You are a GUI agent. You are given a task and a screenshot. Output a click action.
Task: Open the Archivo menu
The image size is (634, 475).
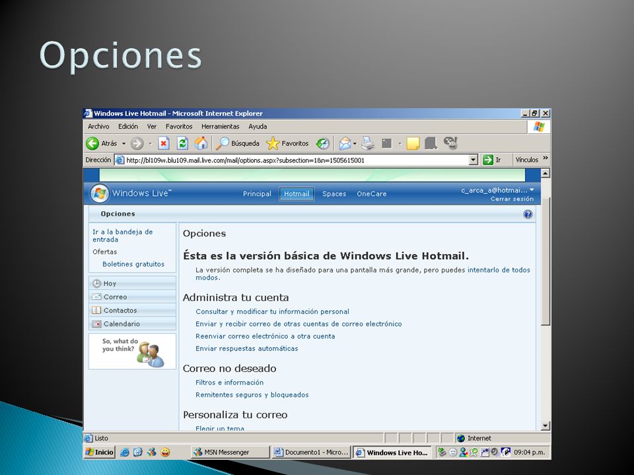click(x=98, y=127)
